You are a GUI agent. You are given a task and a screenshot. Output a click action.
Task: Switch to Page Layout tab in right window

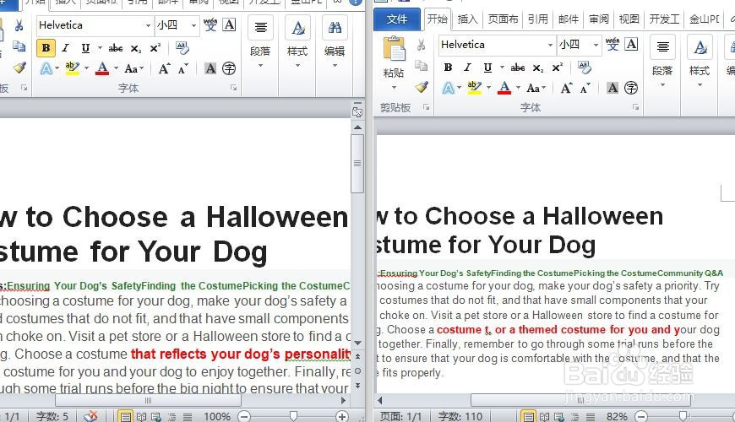tap(503, 19)
